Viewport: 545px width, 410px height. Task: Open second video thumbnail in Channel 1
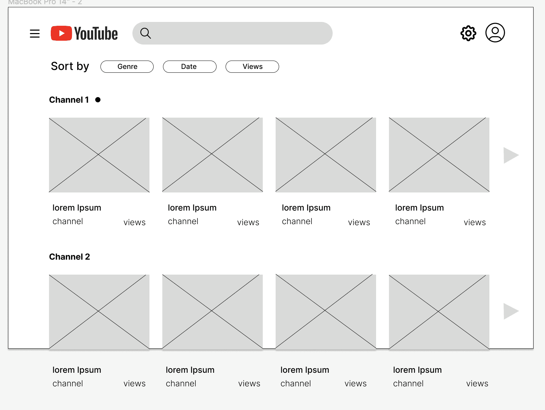(212, 155)
